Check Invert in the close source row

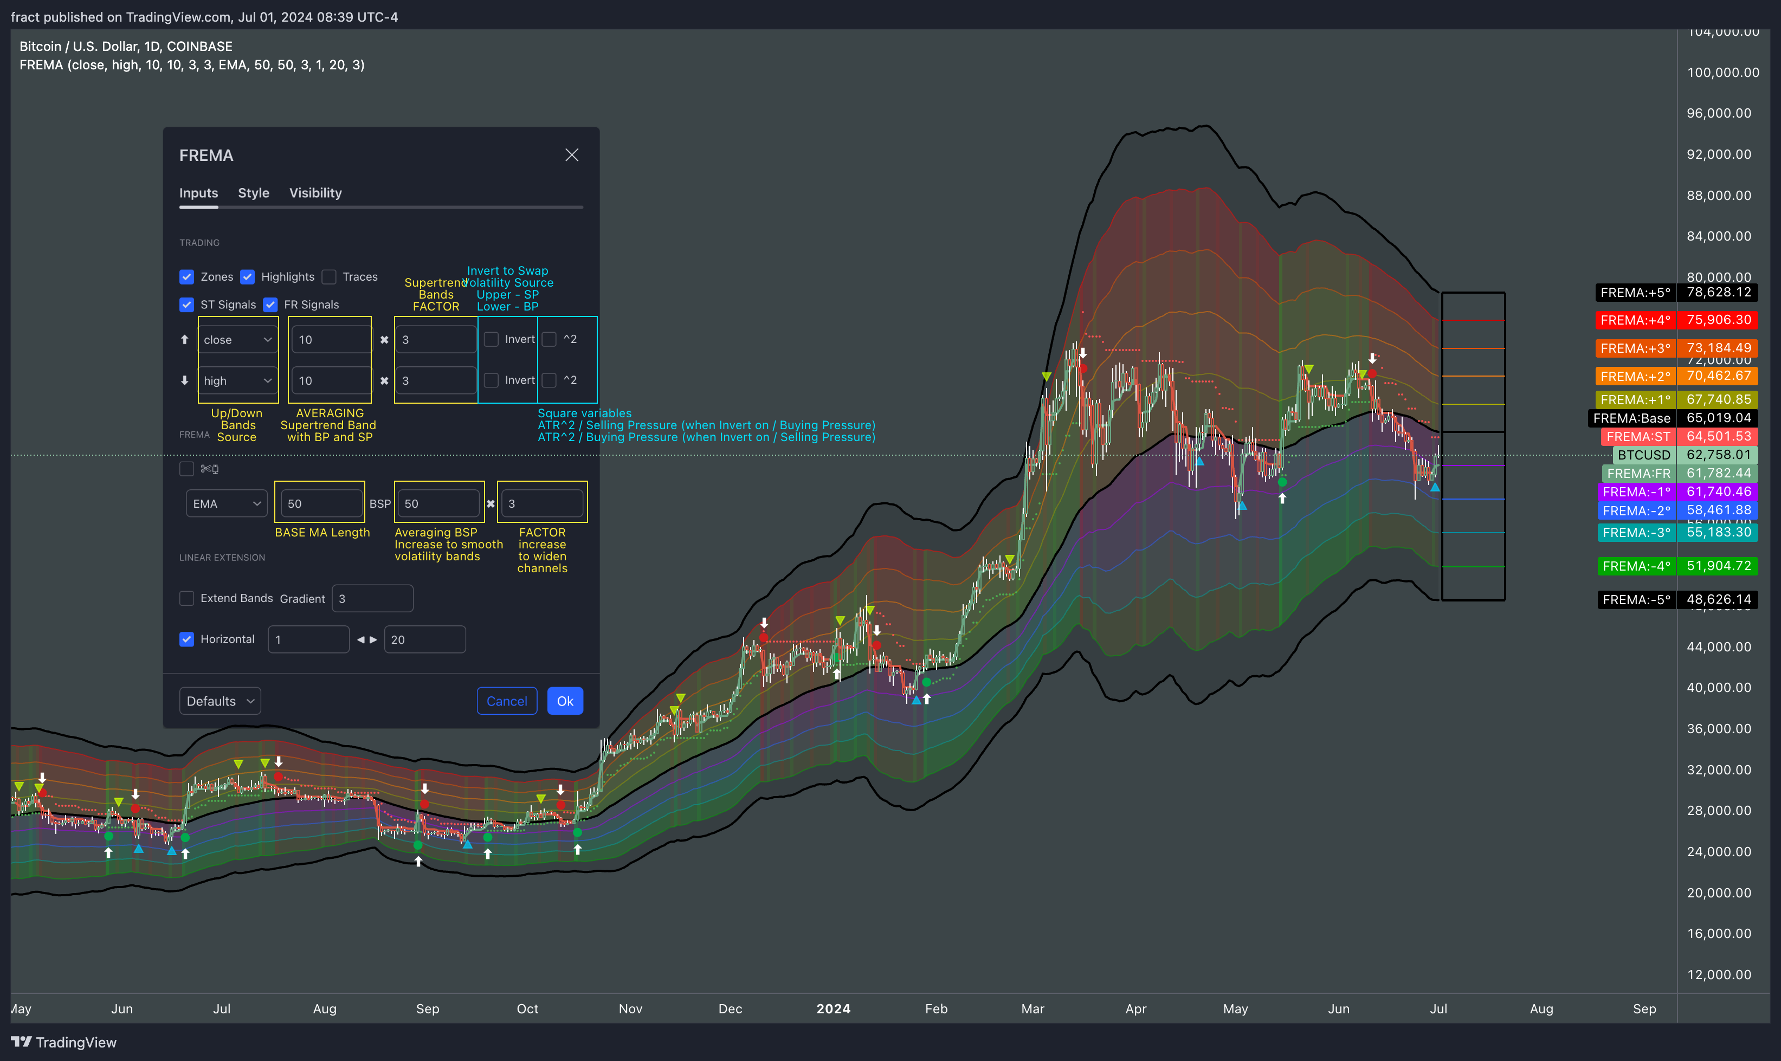[491, 339]
